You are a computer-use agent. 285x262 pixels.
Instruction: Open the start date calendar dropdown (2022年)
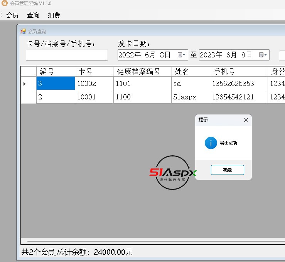[182, 55]
